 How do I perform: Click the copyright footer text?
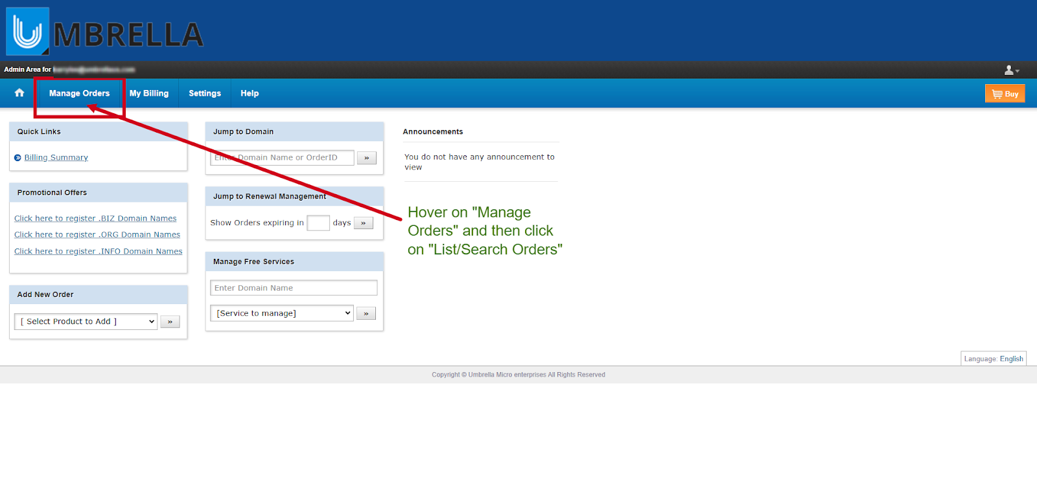point(518,375)
